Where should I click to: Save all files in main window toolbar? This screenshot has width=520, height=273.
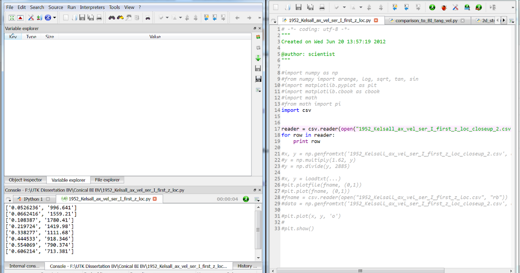point(91,17)
